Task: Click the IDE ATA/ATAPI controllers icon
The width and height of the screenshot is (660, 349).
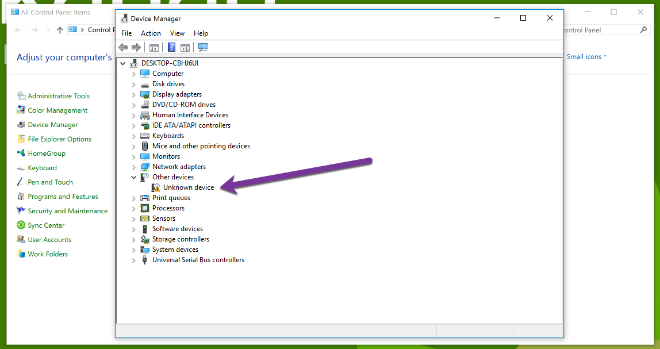Action: pyautogui.click(x=145, y=125)
